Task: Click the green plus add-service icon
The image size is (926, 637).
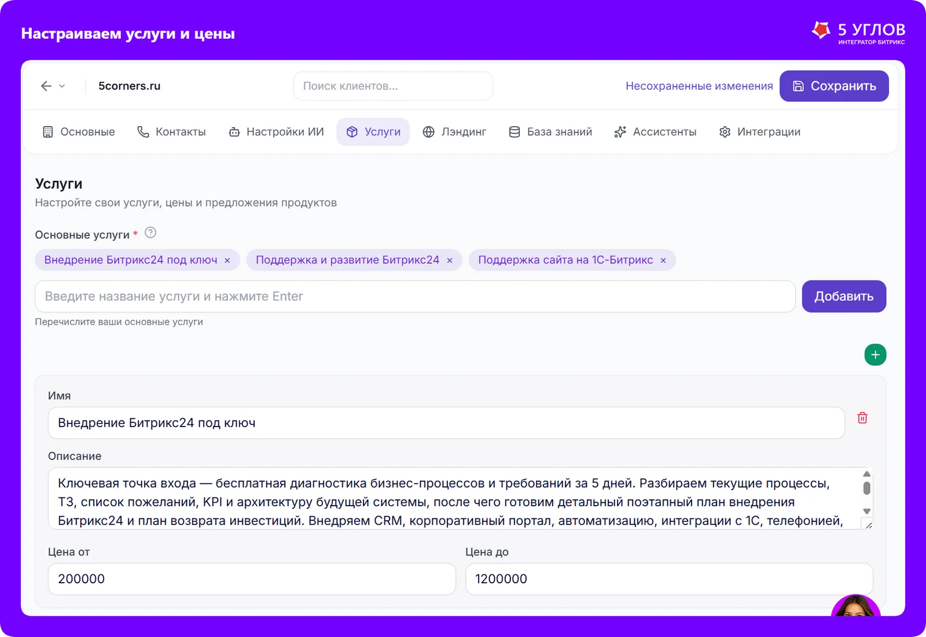Action: click(x=875, y=355)
